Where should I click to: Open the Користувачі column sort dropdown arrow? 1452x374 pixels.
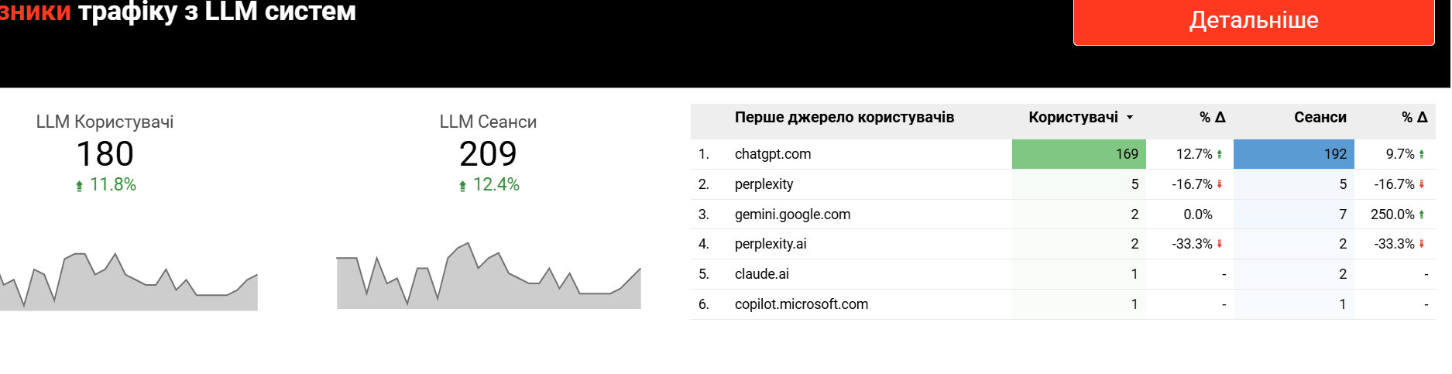1130,118
